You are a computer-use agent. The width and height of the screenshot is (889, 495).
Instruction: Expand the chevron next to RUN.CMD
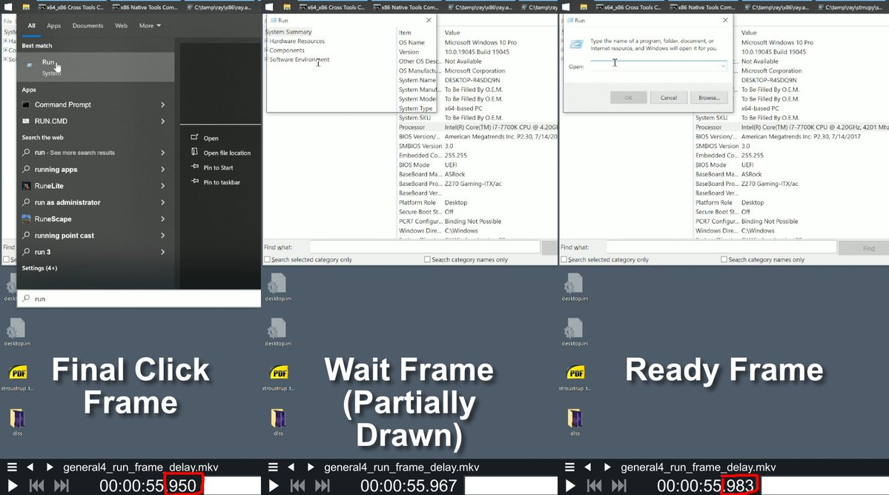pyautogui.click(x=162, y=122)
